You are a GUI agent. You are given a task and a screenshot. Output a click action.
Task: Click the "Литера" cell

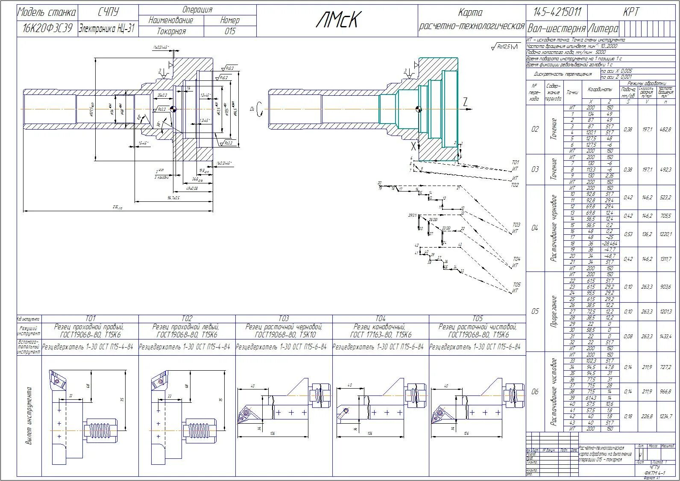click(603, 29)
